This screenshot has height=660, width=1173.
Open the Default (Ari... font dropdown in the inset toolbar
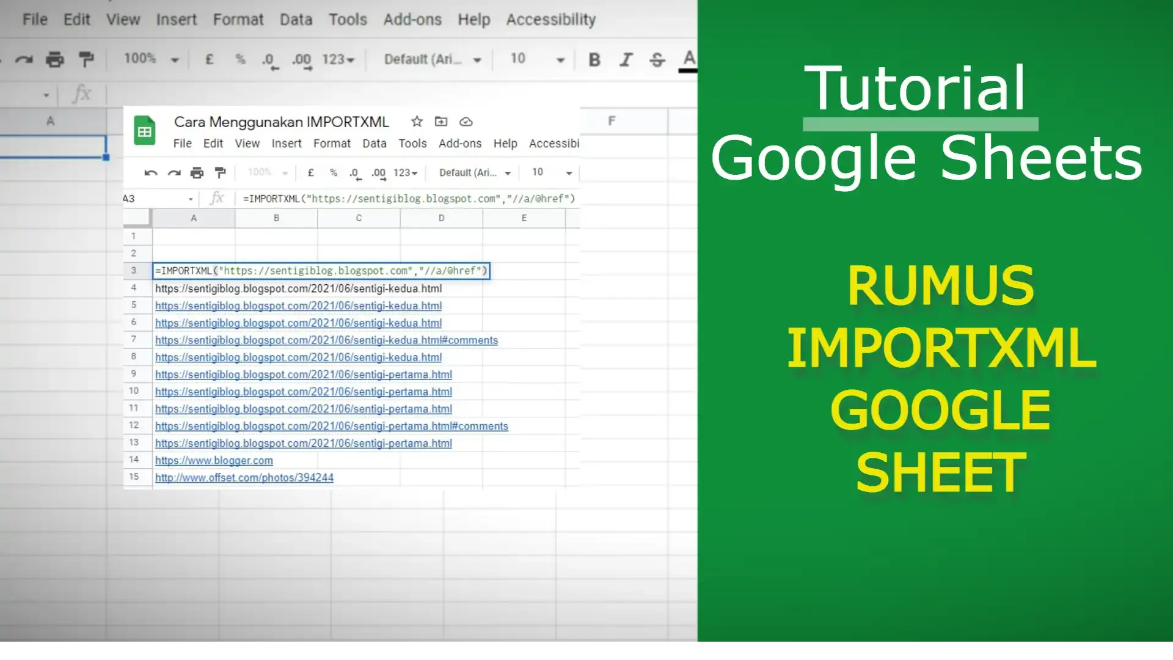point(475,173)
